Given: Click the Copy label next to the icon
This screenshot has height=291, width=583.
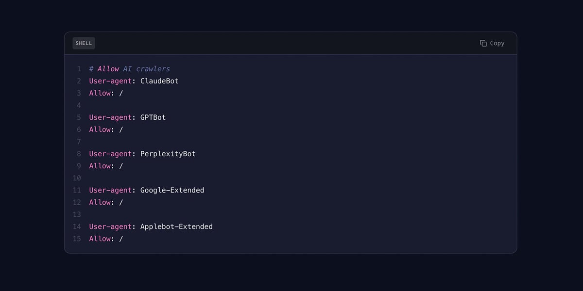Looking at the screenshot, I should click(497, 43).
